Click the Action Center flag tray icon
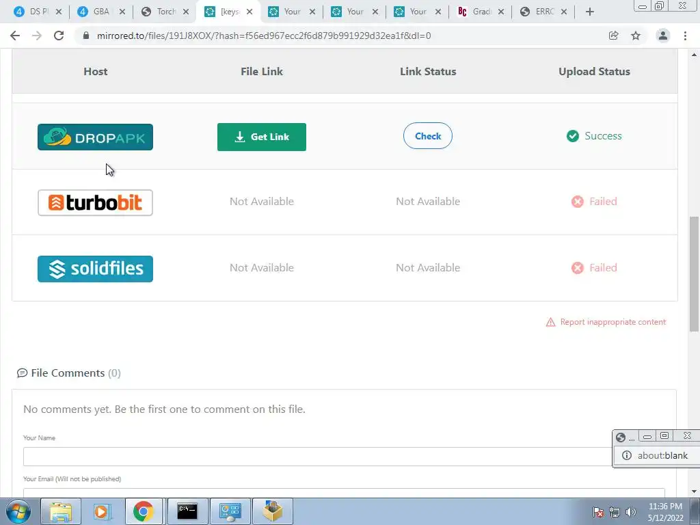Image resolution: width=700 pixels, height=525 pixels. (598, 512)
